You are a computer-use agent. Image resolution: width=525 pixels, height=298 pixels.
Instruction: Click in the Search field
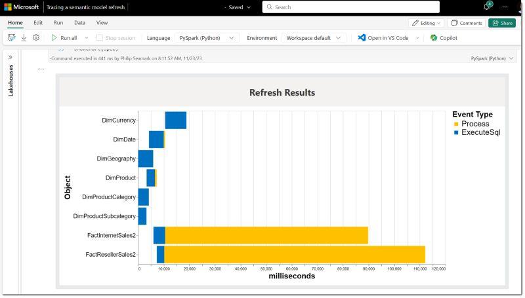(x=352, y=7)
